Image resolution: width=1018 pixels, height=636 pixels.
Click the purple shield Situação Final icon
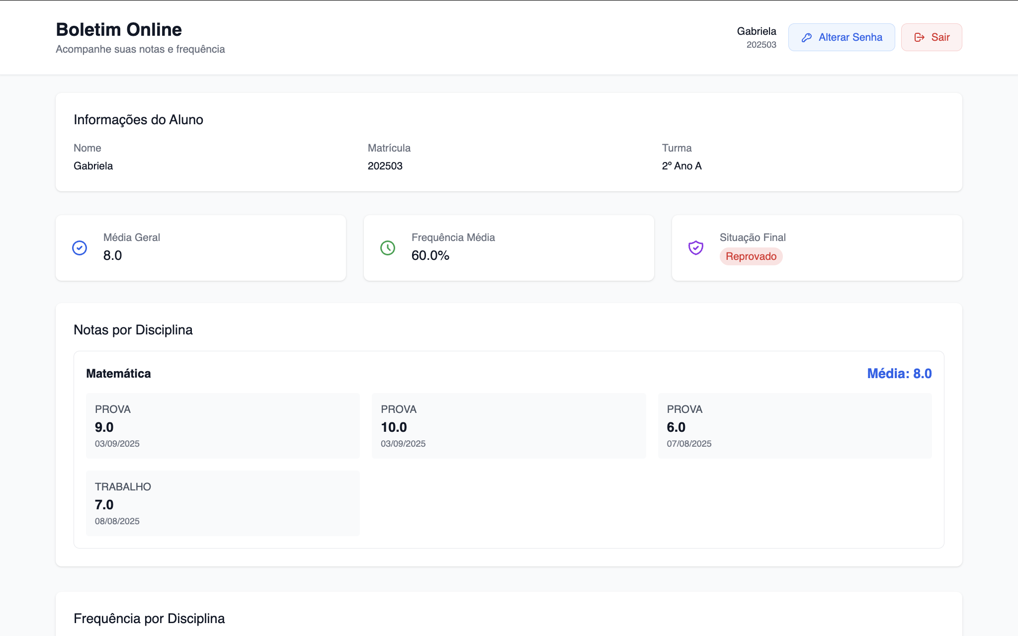pos(695,247)
